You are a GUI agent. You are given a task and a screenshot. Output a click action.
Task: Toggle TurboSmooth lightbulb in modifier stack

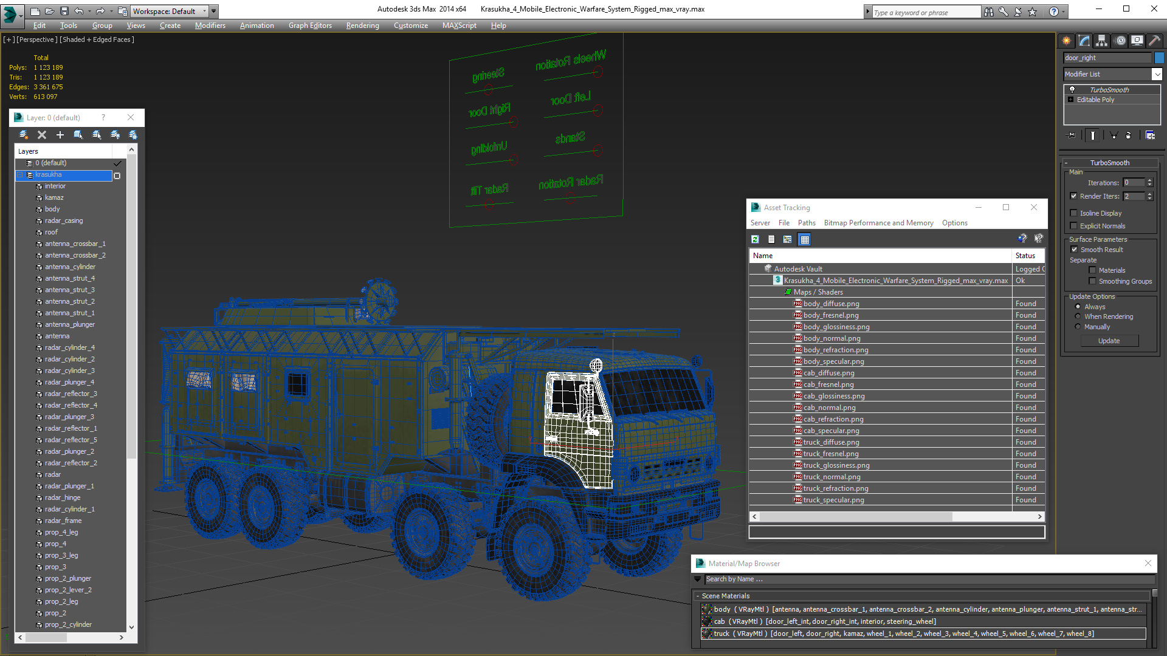(x=1072, y=89)
